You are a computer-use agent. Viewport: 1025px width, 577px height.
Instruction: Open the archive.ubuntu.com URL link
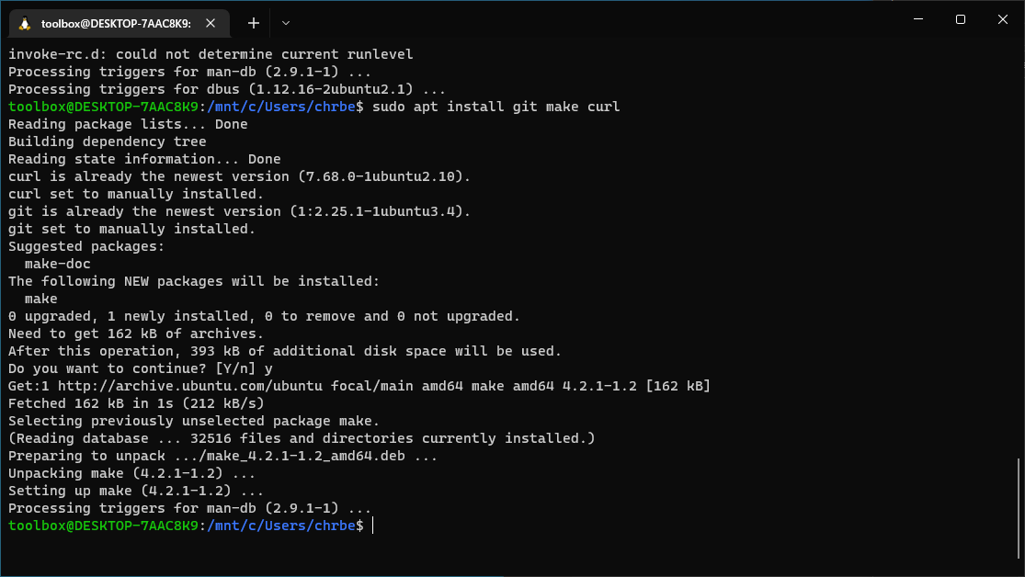click(190, 386)
